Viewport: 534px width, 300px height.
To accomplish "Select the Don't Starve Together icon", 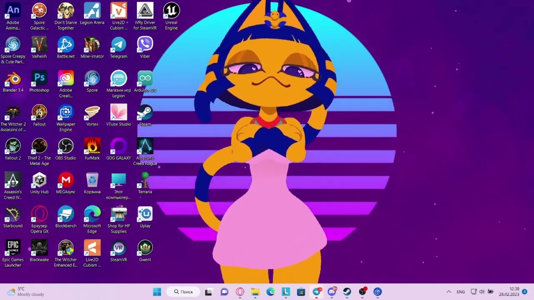I will tap(66, 17).
